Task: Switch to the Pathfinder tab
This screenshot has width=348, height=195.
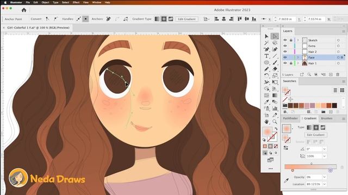Action: [290, 119]
